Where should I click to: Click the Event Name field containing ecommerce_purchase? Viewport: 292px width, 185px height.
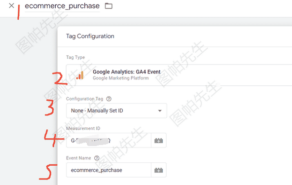pyautogui.click(x=109, y=170)
